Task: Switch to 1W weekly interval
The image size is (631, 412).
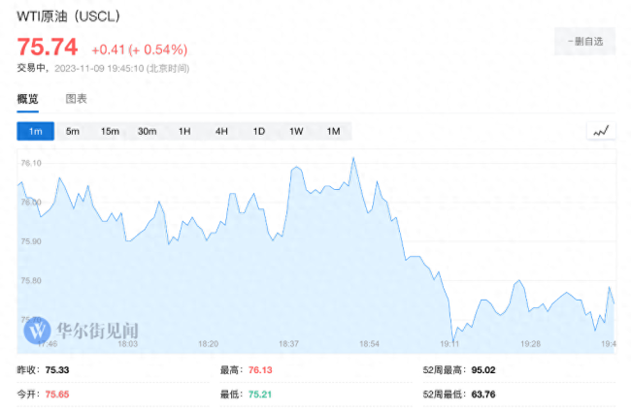Action: [296, 131]
